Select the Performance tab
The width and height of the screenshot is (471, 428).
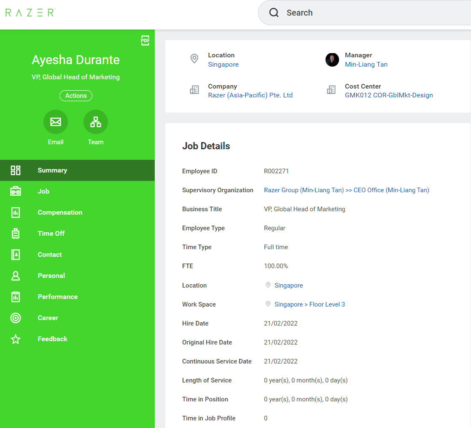click(77, 297)
